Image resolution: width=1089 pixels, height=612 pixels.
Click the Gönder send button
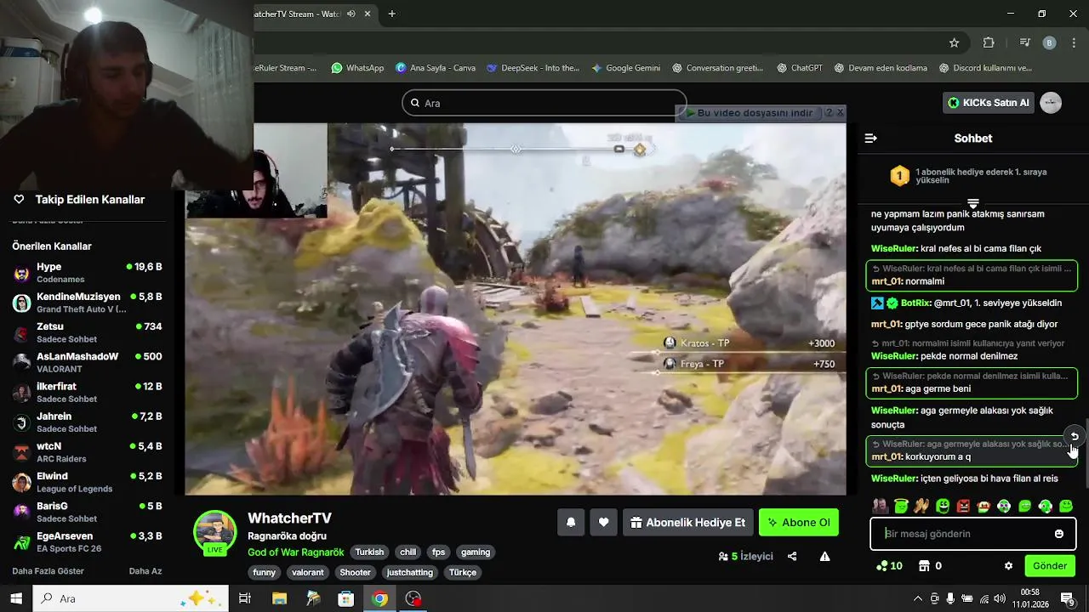tap(1050, 566)
